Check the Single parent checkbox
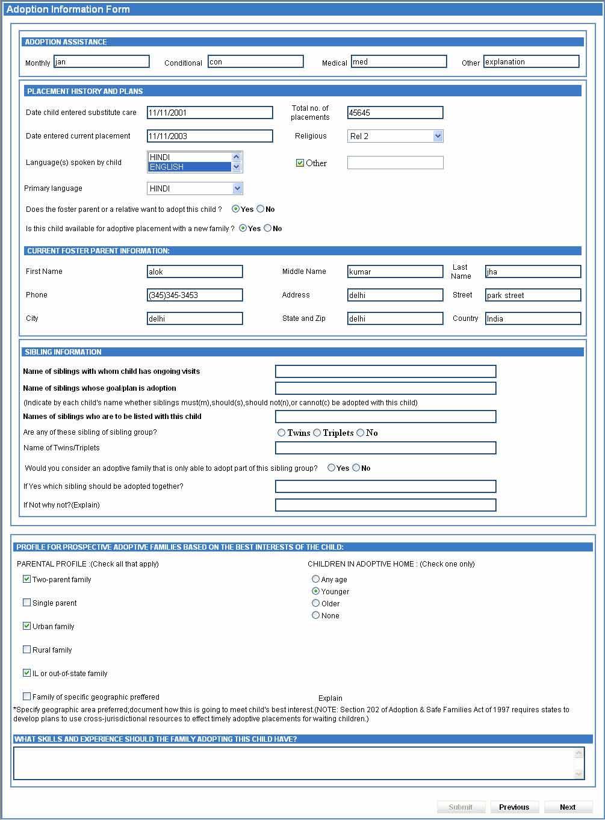The image size is (605, 820). pyautogui.click(x=26, y=603)
